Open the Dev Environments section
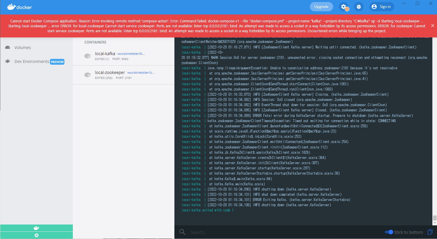 pos(32,61)
